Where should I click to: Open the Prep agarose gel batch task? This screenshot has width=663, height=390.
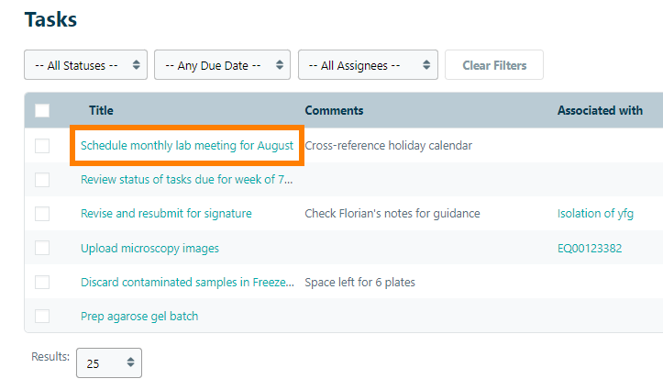[139, 317]
